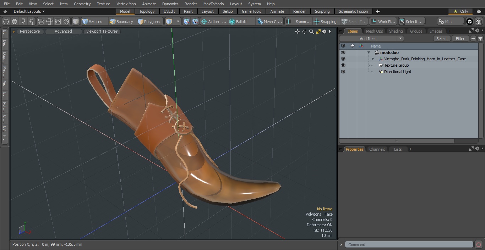Click the Select button in Items panel

coord(442,39)
